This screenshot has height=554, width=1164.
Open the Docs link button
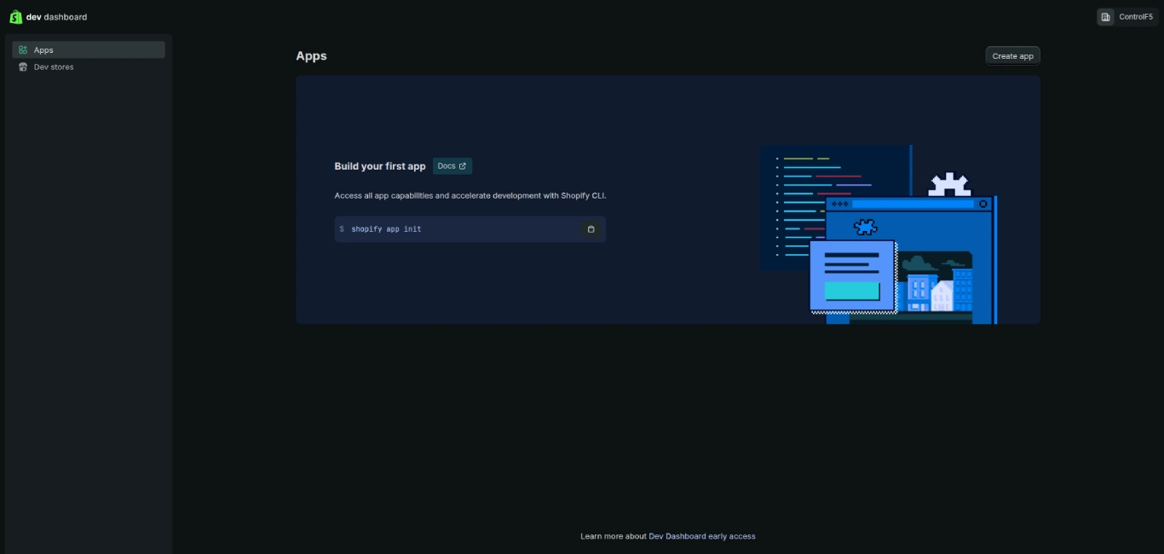pos(452,166)
